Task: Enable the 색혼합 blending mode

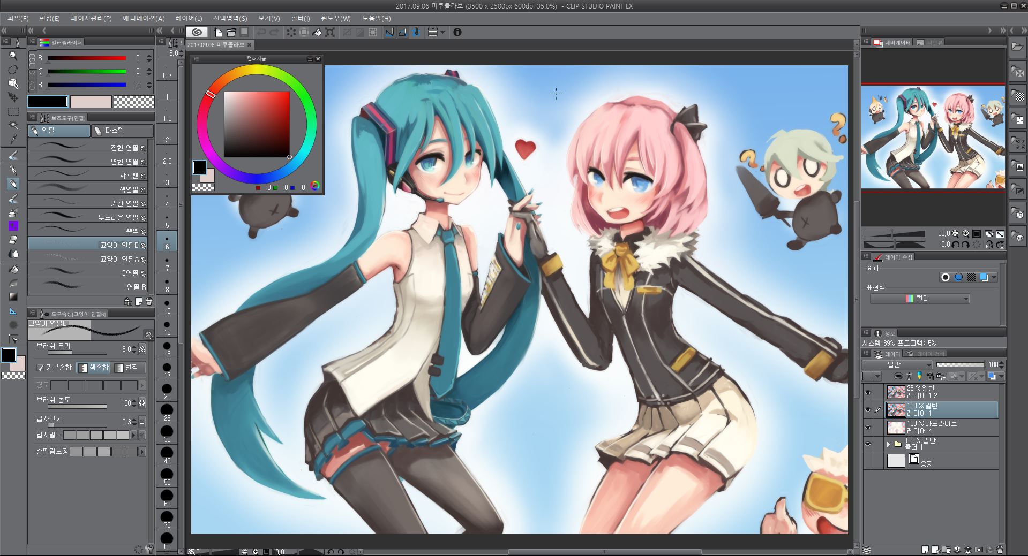Action: [x=94, y=368]
